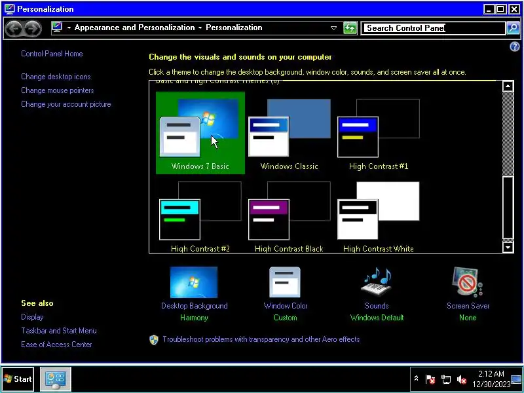Click the theme list scroll down arrow

(x=508, y=248)
